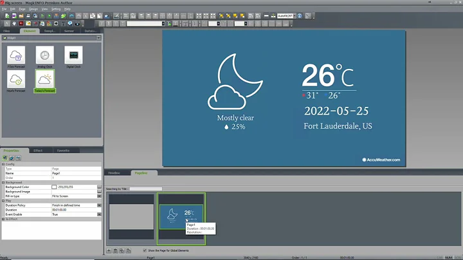Click the 2022-05-25 date text
463x260 pixels.
(336, 111)
